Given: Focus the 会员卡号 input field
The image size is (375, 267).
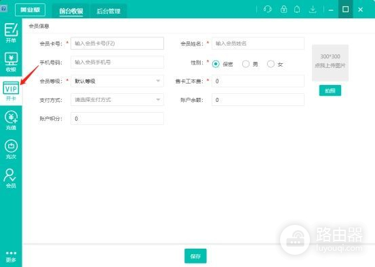Looking at the screenshot, I should [117, 43].
